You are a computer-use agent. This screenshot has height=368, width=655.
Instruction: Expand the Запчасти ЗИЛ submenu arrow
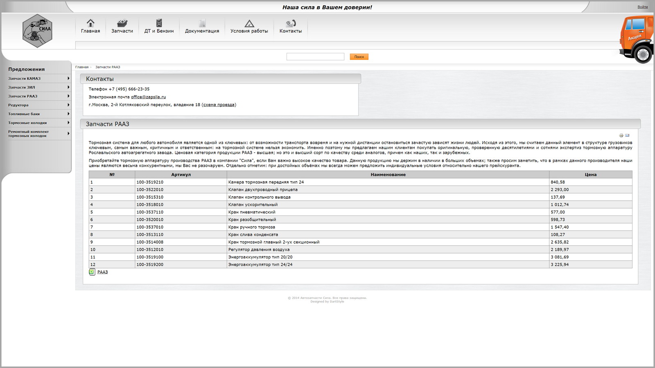(68, 87)
